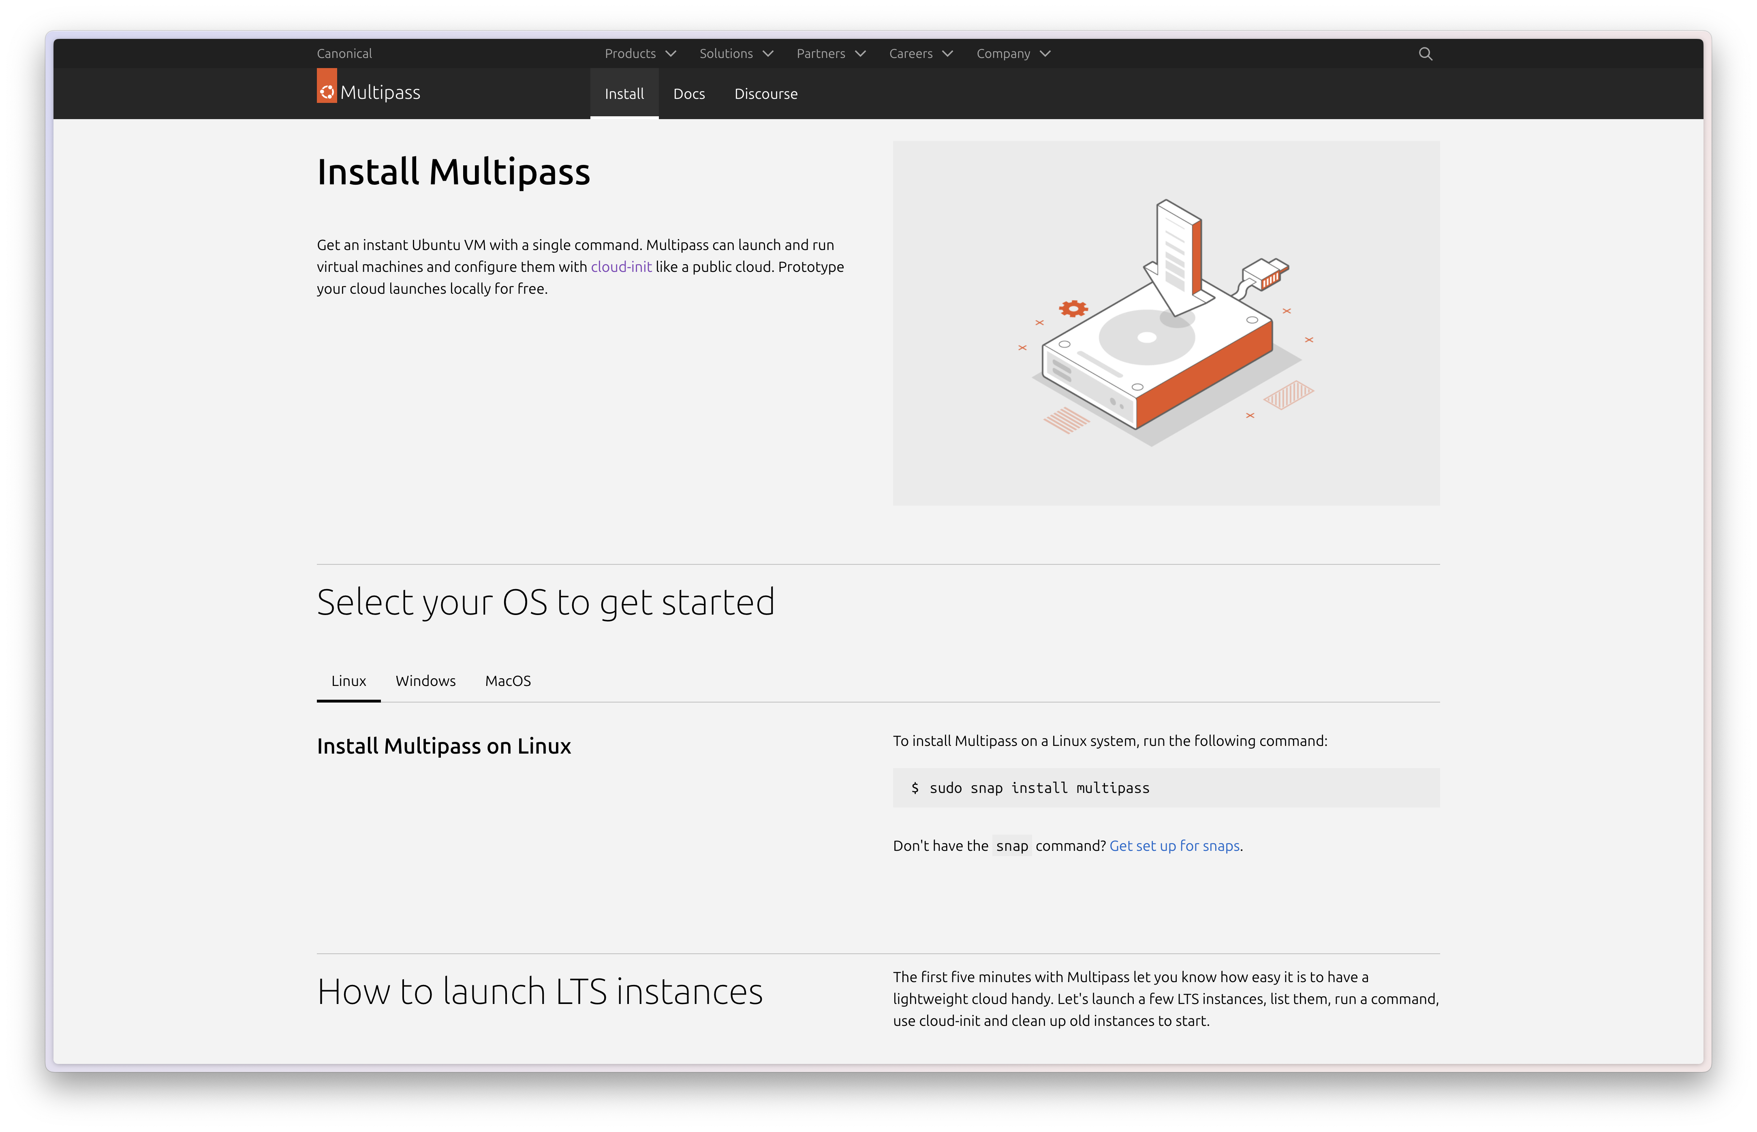Click 'Install Multipass on Linux' heading

[444, 746]
